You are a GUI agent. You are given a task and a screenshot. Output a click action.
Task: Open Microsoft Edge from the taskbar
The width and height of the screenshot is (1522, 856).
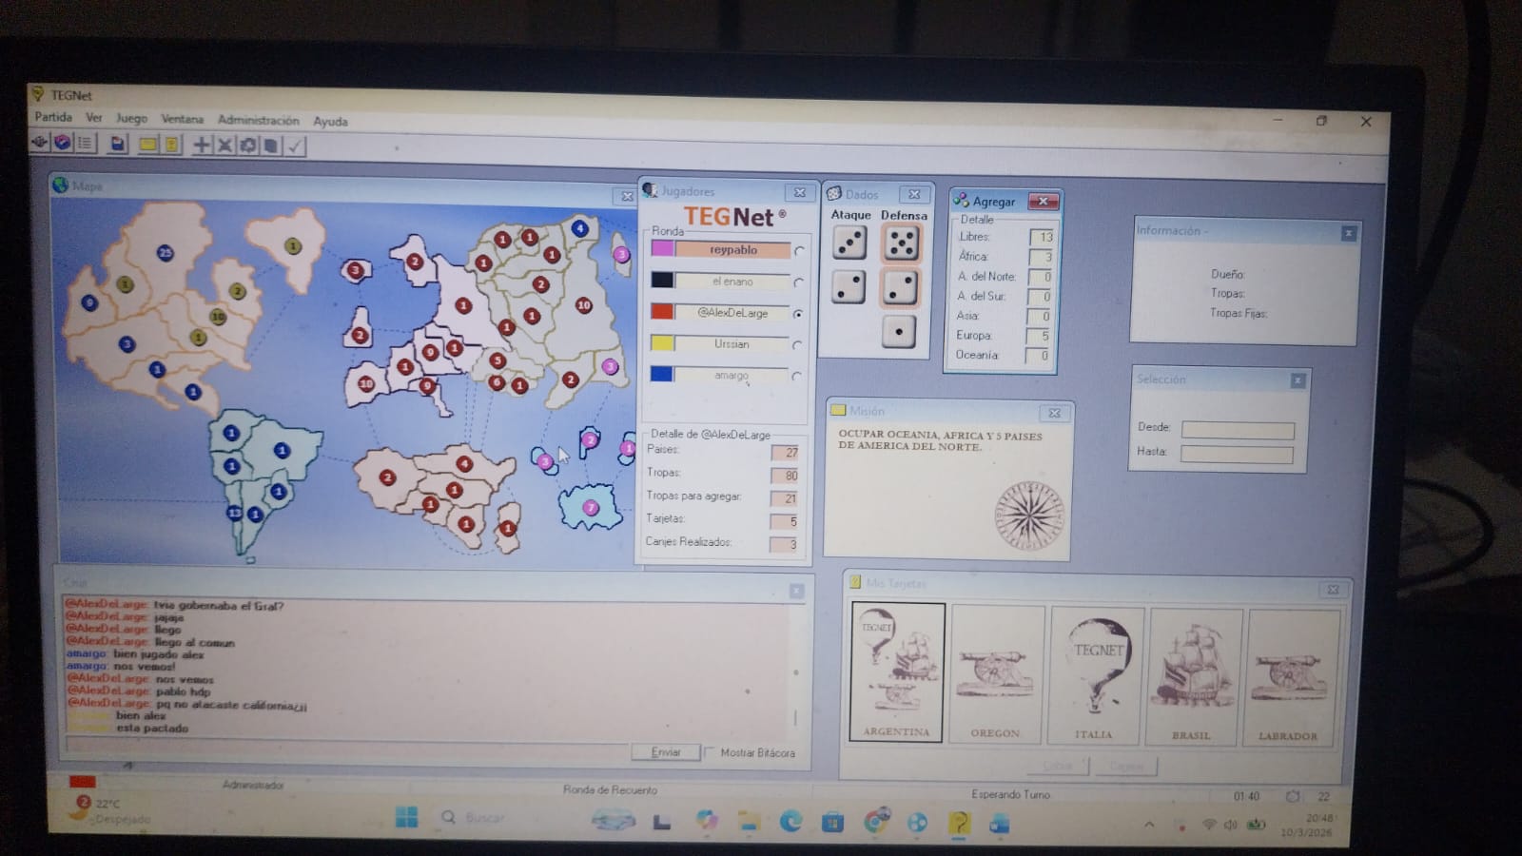pyautogui.click(x=790, y=821)
